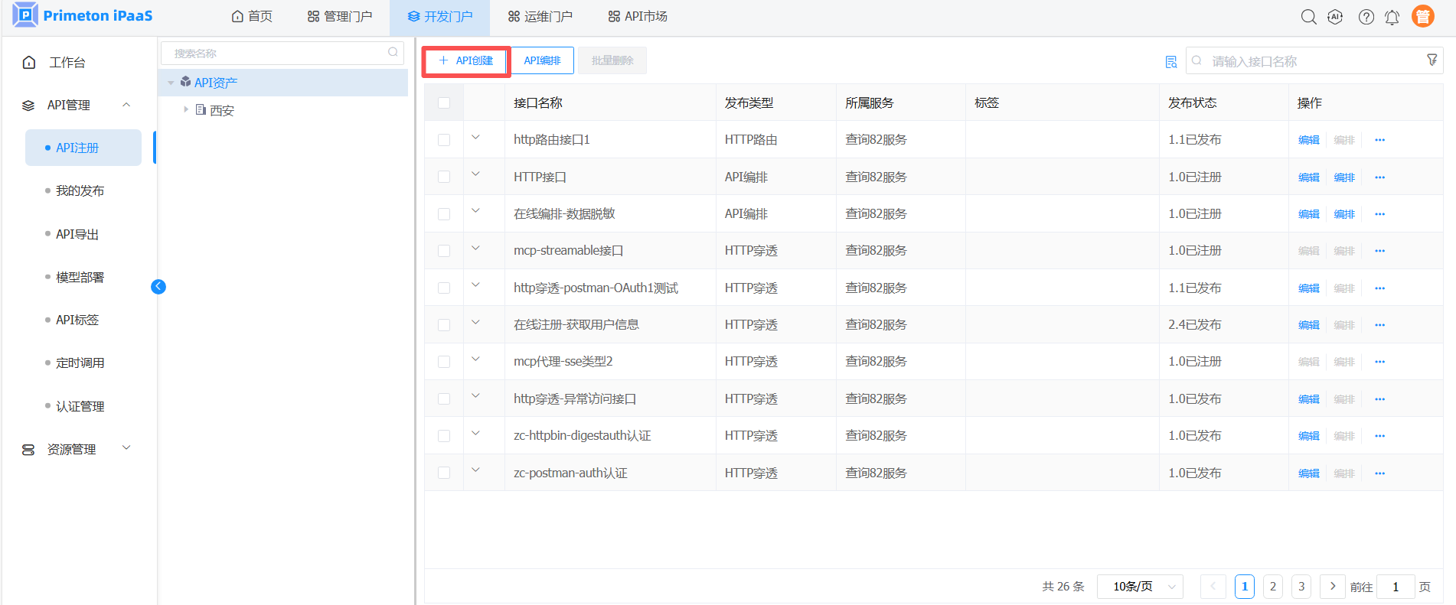Open the help question mark icon

coord(1366,17)
